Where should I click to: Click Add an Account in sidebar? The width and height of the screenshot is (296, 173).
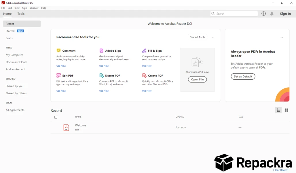pyautogui.click(x=16, y=69)
